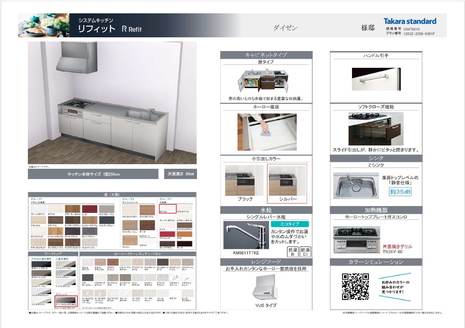
Task: Pick the ダークブラウン Group 3 swatch
Action: pos(168,244)
